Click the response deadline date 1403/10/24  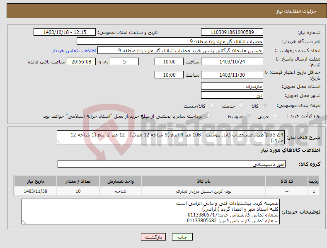(x=232, y=61)
